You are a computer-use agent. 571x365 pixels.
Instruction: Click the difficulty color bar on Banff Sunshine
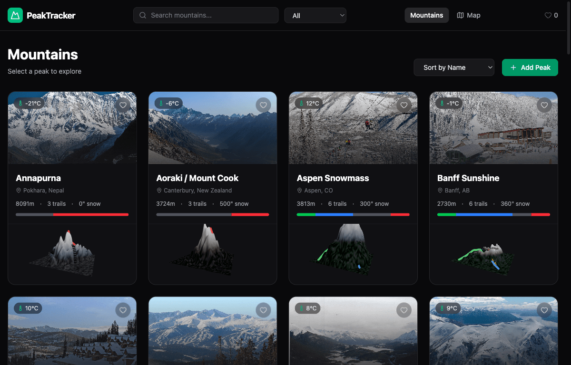point(493,214)
